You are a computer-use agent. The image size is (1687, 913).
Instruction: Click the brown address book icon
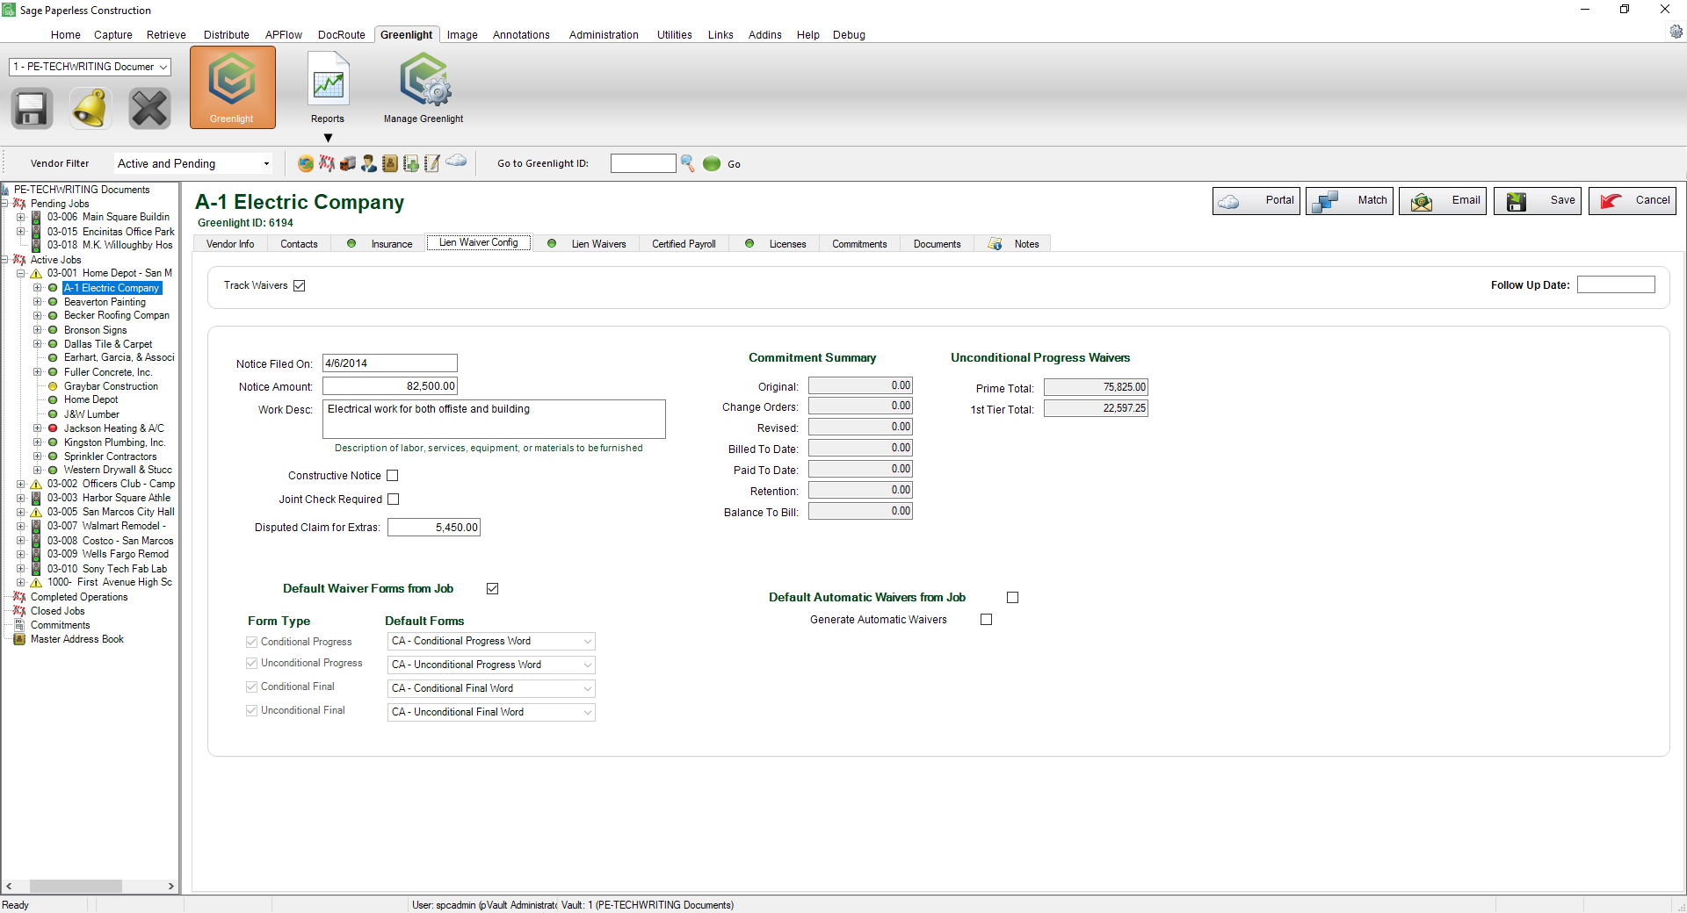pos(390,163)
